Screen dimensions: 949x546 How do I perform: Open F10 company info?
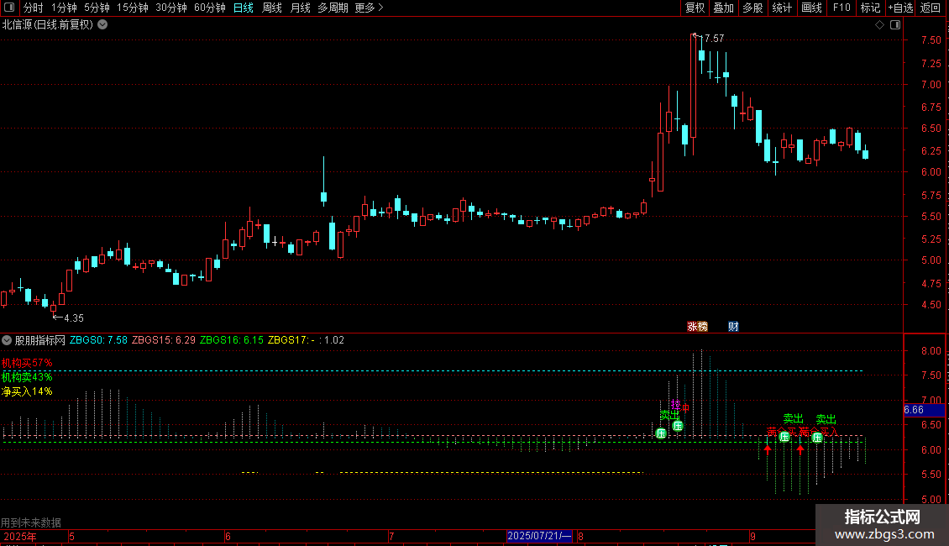pos(842,8)
